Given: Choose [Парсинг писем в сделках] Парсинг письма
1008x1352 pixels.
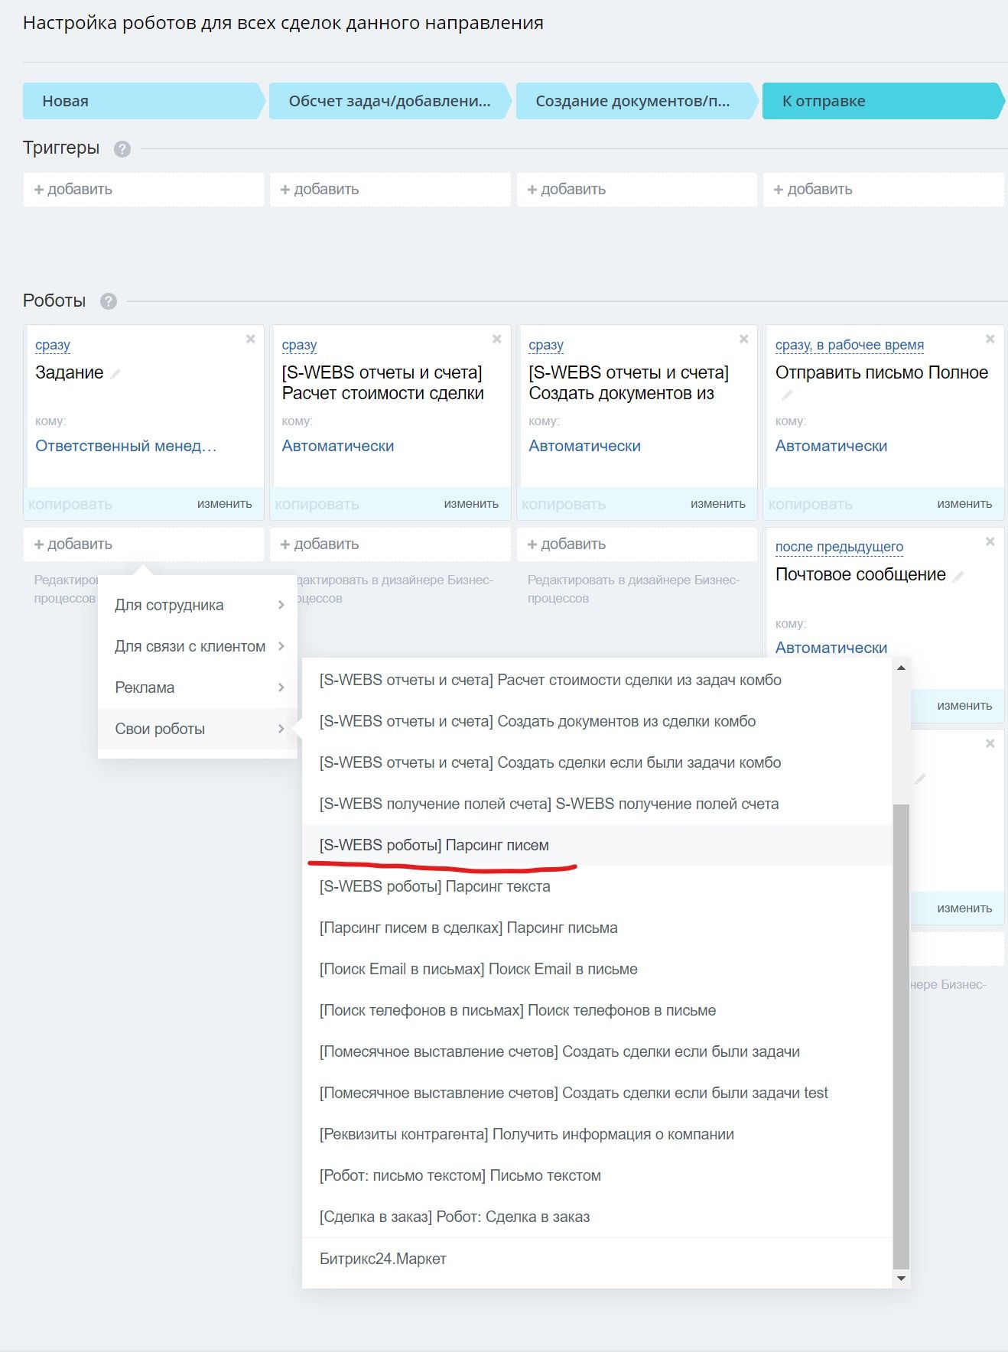Looking at the screenshot, I should click(x=597, y=928).
